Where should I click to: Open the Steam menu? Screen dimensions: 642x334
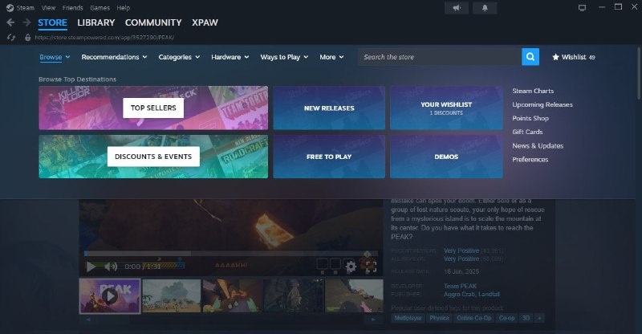click(x=26, y=8)
